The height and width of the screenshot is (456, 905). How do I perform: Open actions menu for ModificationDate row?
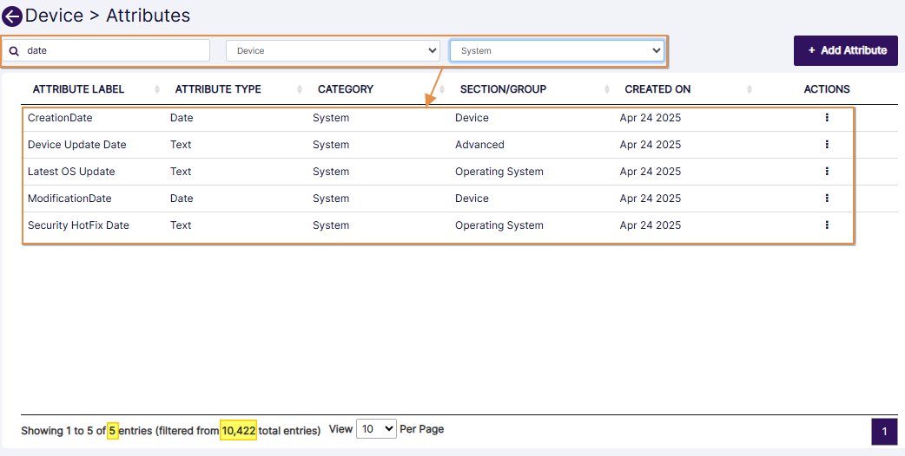[x=827, y=198]
